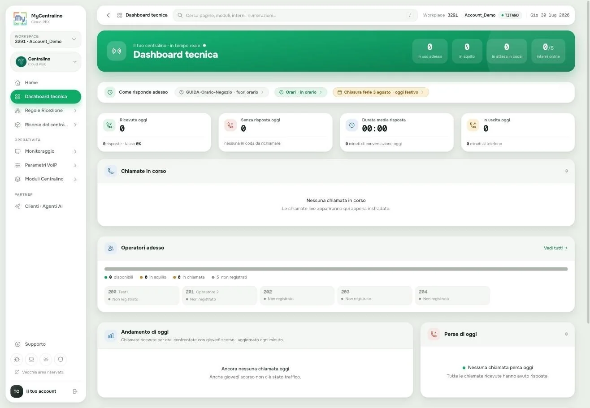Select operator card 202

(x=297, y=296)
